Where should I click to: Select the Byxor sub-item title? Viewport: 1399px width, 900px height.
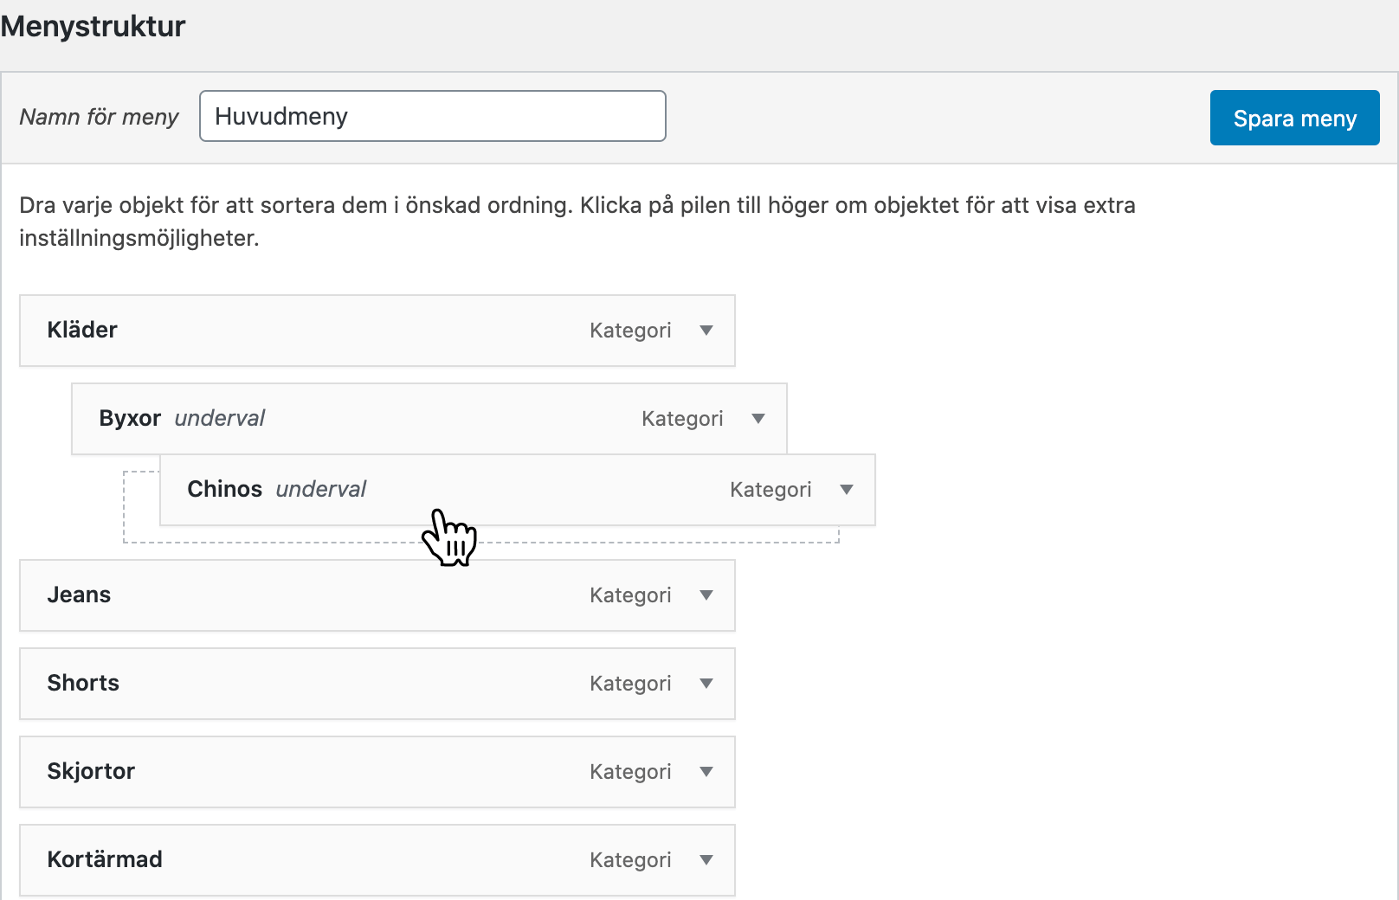click(130, 418)
